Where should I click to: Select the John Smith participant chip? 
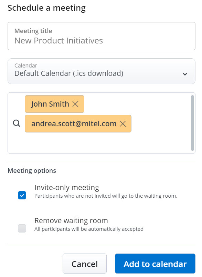coord(50,104)
